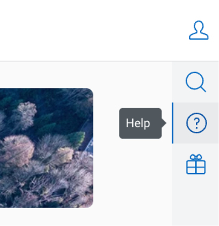
Task: Select the highlighted Help row in the sidebar
Action: pyautogui.click(x=195, y=123)
